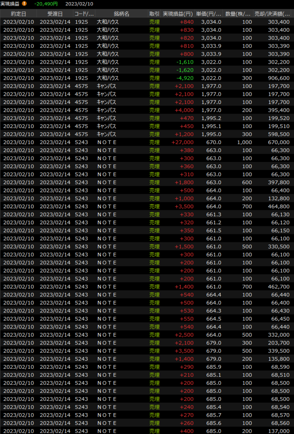Click the orange warning icon beside 実現損益
Screen dimensions: 294x434
(x=24, y=4)
